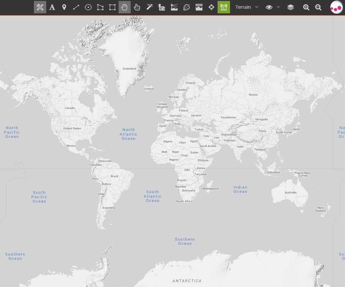Expand the arrow next to Terrain
The height and width of the screenshot is (287, 345).
tap(257, 7)
